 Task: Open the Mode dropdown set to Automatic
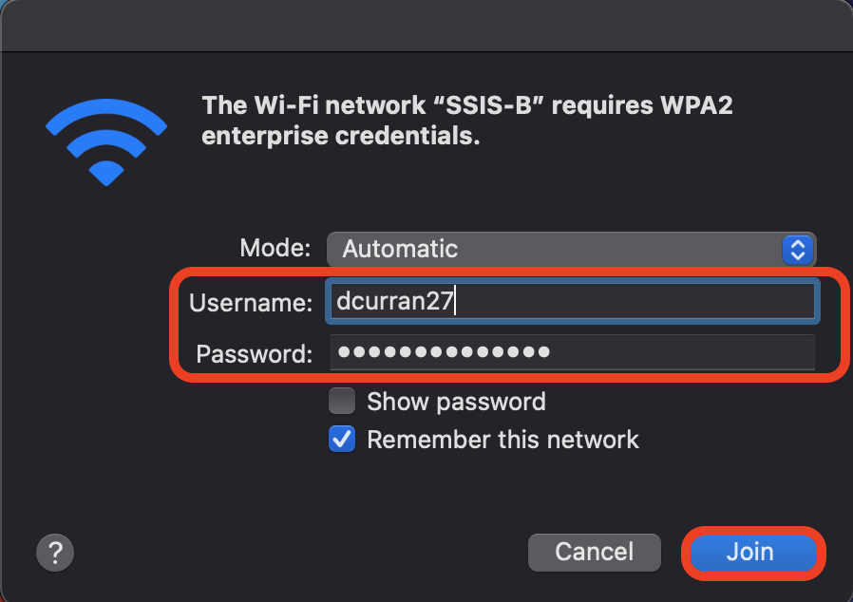(x=571, y=249)
